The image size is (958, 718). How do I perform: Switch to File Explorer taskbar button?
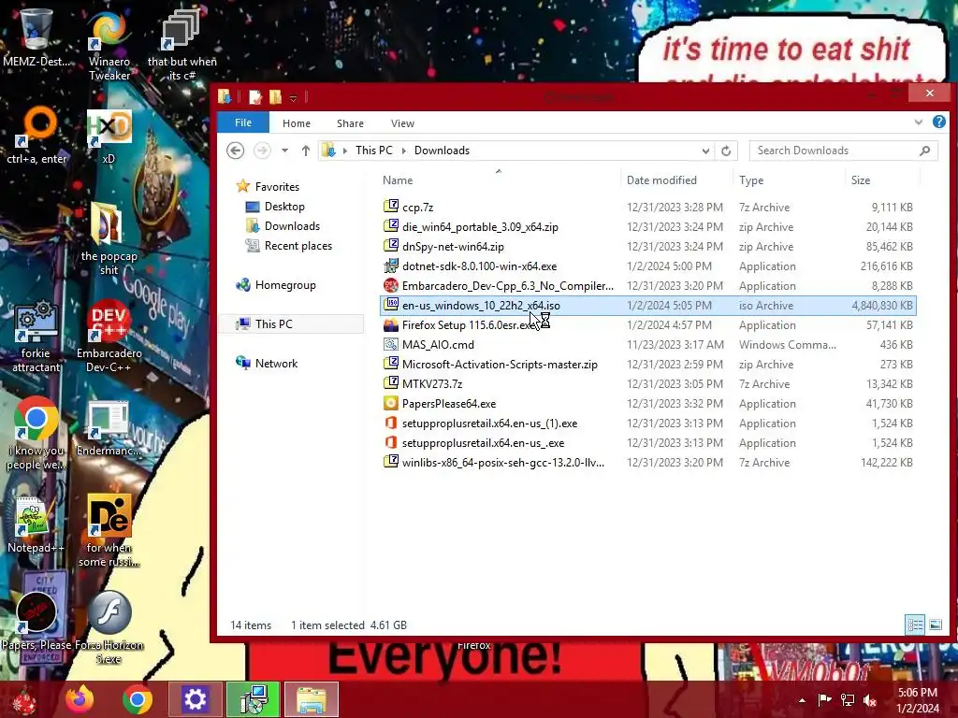pos(311,699)
